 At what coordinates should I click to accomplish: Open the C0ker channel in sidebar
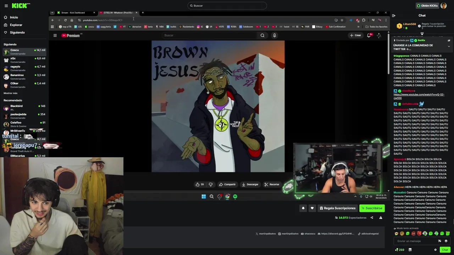point(24,85)
